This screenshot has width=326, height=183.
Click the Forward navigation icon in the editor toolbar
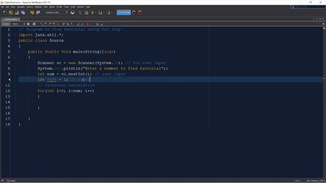pos(34,24)
